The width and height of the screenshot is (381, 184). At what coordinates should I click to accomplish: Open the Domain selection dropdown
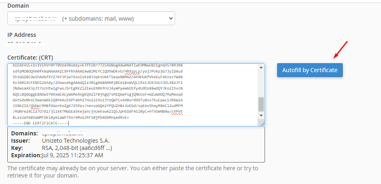91,19
